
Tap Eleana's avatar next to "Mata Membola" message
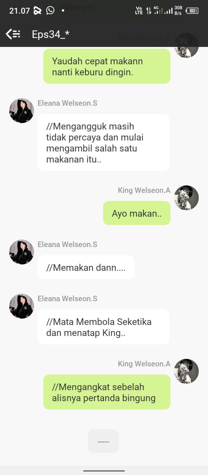(21, 306)
